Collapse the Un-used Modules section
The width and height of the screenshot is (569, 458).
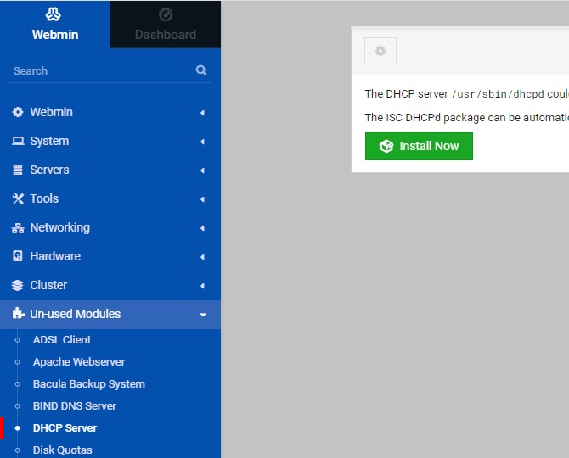pyautogui.click(x=110, y=314)
